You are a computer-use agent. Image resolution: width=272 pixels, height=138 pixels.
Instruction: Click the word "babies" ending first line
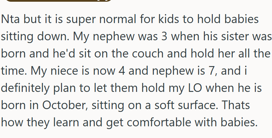click(x=241, y=19)
